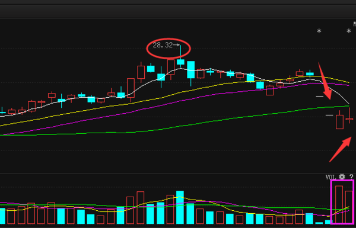Click the rightmost asterisk info marker
356x228 pixels.
348,31
